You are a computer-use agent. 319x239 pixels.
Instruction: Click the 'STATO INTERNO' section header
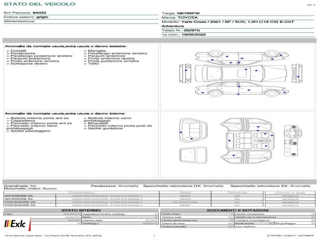[x=81, y=210]
